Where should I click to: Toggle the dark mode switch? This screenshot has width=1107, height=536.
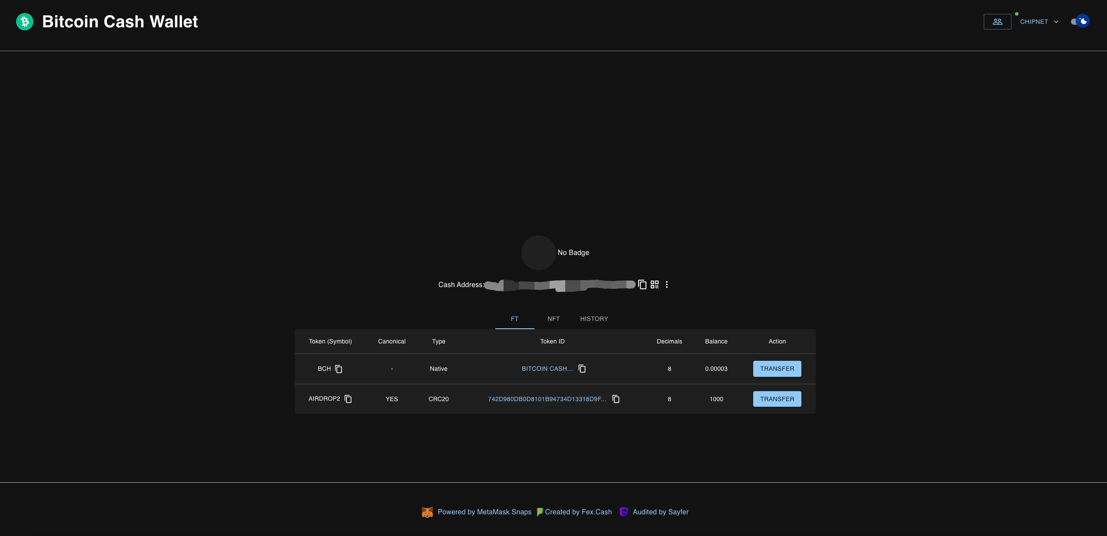[1080, 21]
